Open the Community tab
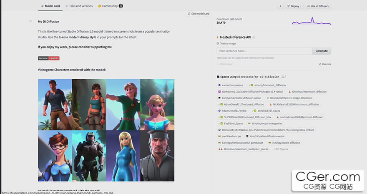367x194 pixels. (x=110, y=6)
